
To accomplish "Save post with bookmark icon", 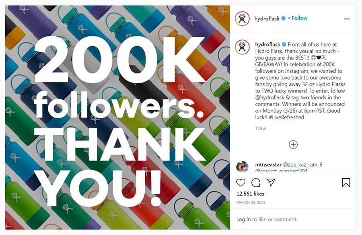I will (x=346, y=183).
